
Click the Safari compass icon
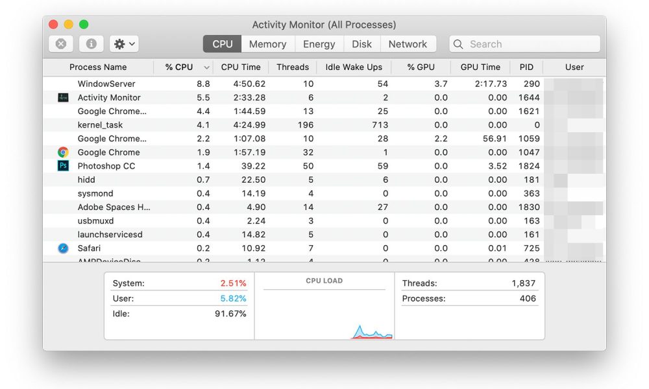[63, 248]
